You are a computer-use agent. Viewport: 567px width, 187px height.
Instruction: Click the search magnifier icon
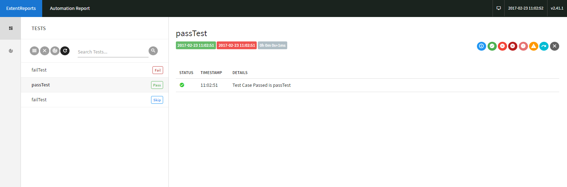coord(153,51)
